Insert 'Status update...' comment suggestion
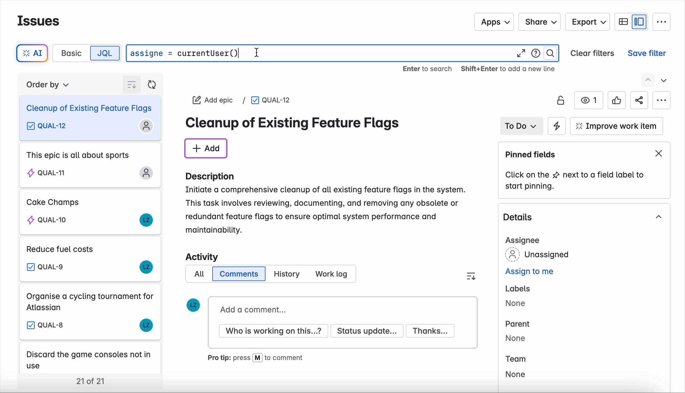Viewport: 685px width, 393px height. tap(367, 331)
